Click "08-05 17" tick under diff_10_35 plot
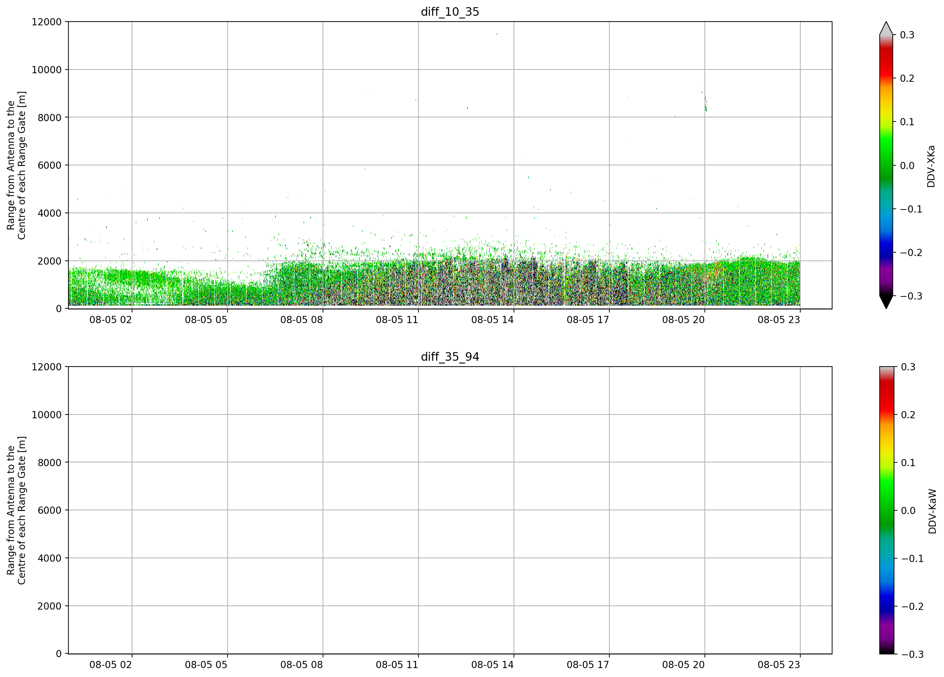This screenshot has height=677, width=944. (x=588, y=320)
